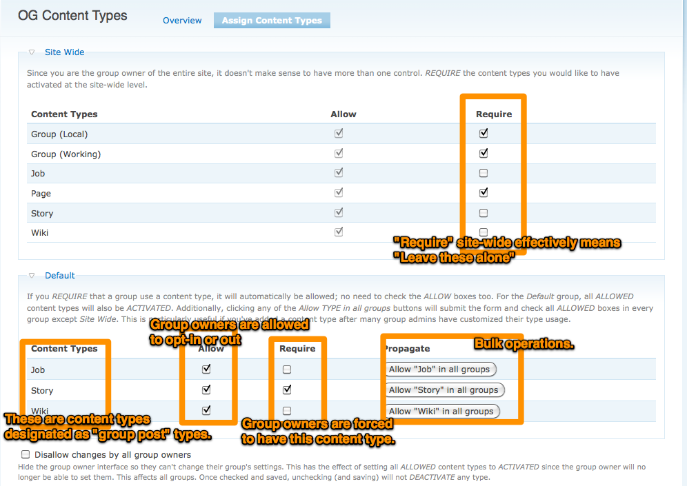Screen dimensions: 687x486
Task: Enable Disallow changes by all group owners
Action: 26,454
